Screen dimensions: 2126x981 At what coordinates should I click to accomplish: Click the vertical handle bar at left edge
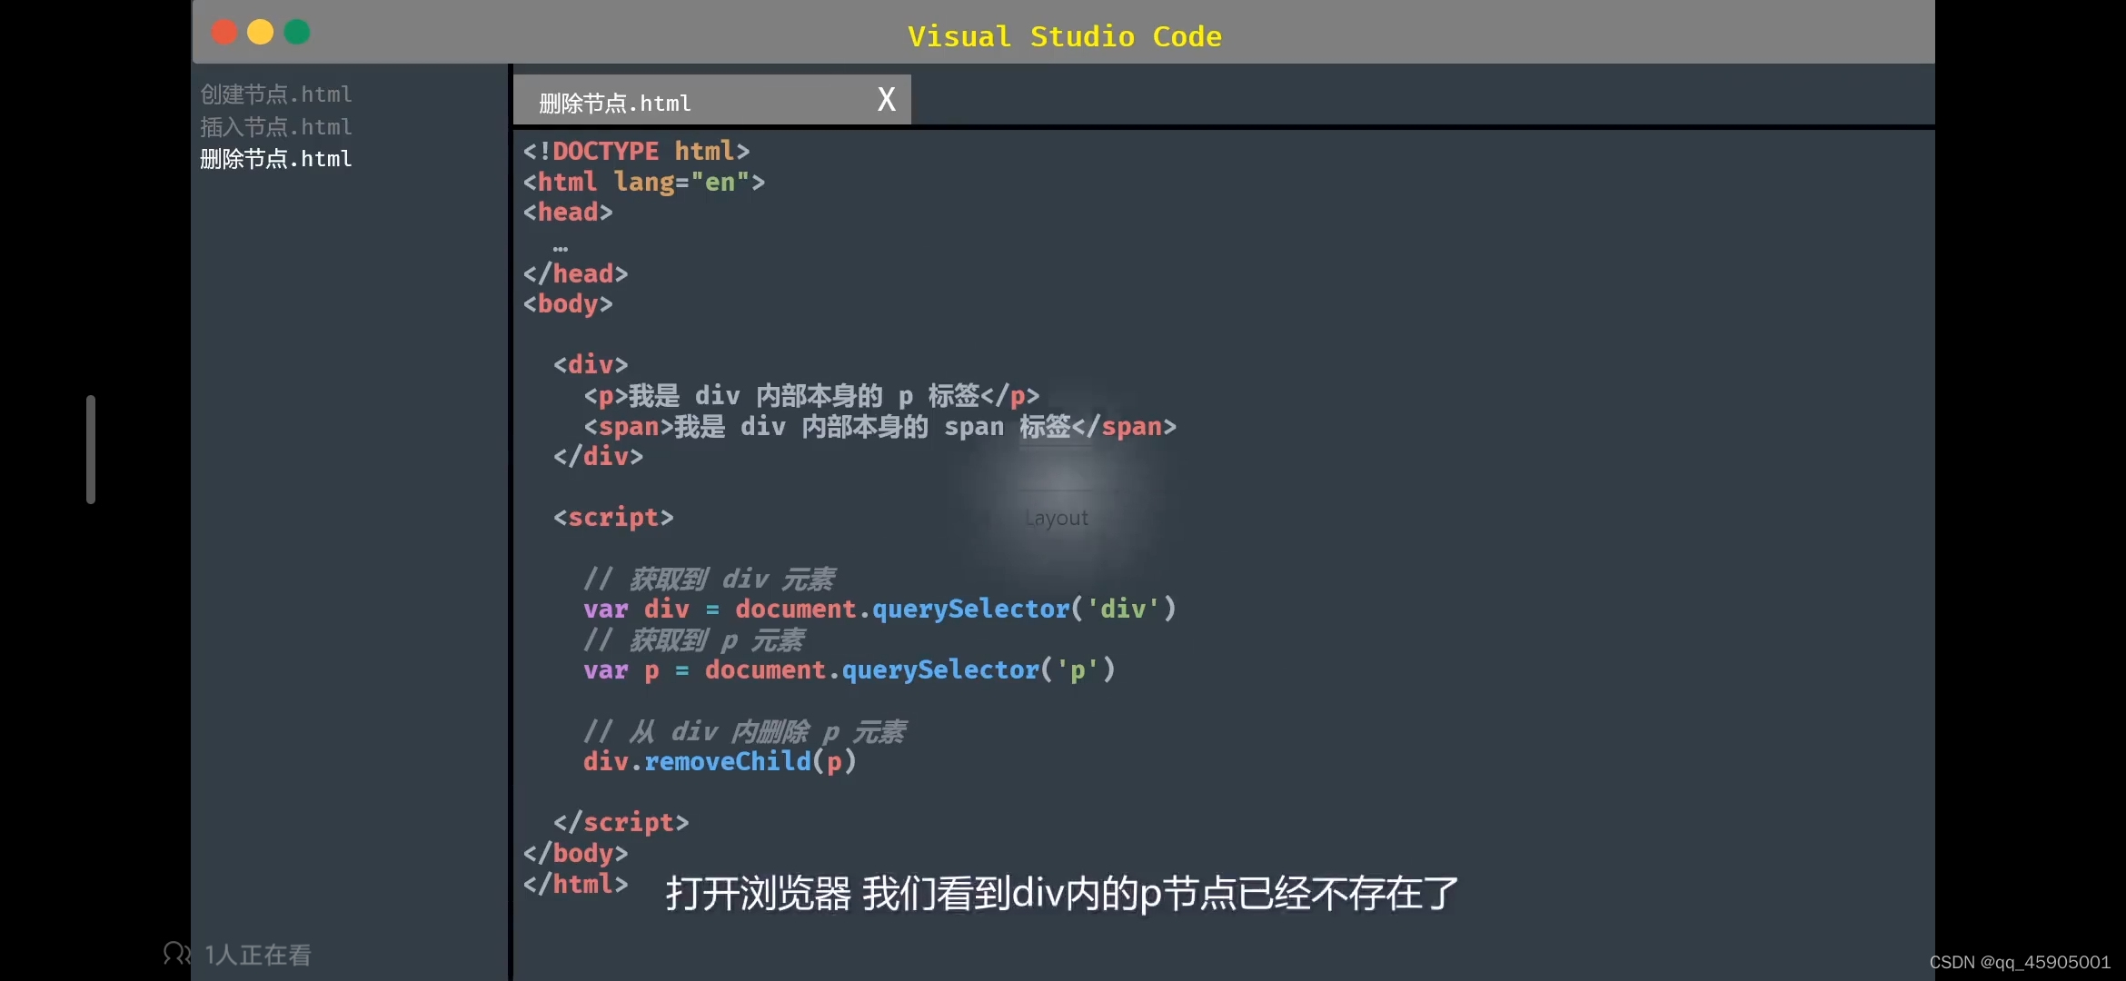click(x=91, y=449)
